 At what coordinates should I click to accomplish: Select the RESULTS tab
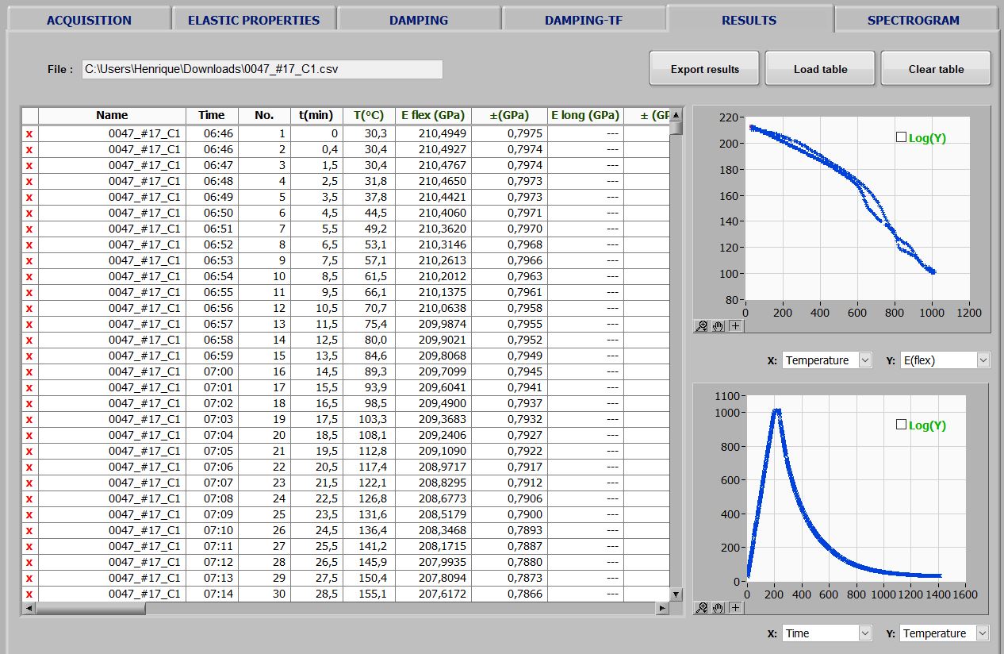(x=749, y=20)
